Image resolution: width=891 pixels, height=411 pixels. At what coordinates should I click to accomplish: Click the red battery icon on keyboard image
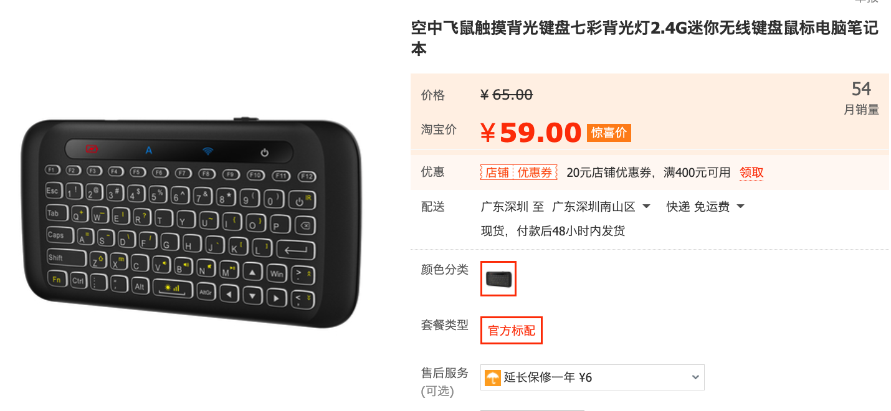click(92, 149)
